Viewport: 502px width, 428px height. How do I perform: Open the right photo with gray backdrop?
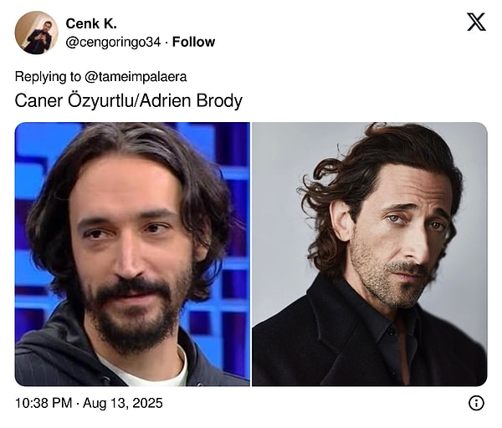pos(370,254)
